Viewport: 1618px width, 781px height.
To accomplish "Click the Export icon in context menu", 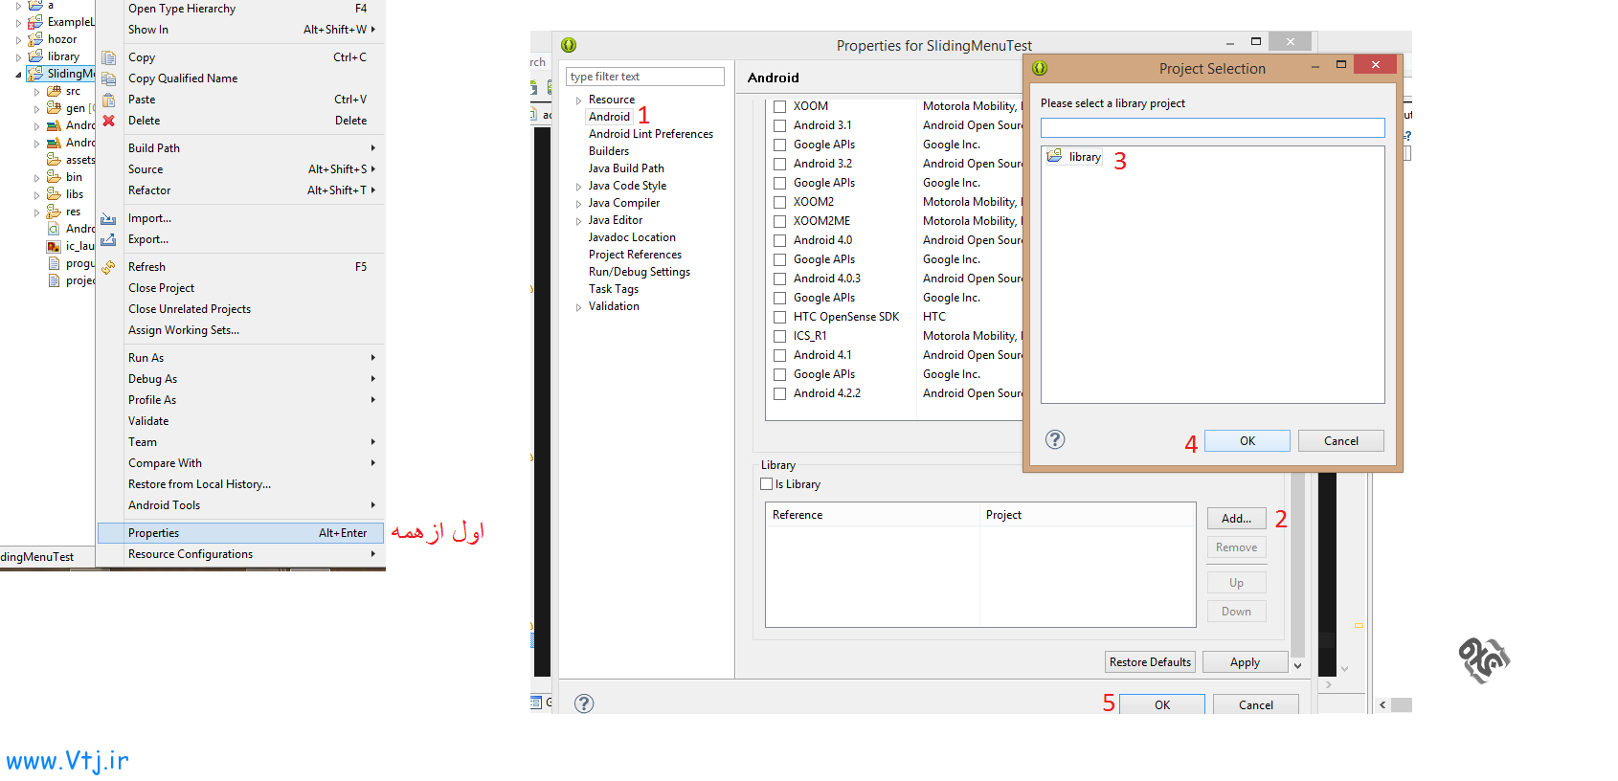I will [x=109, y=239].
